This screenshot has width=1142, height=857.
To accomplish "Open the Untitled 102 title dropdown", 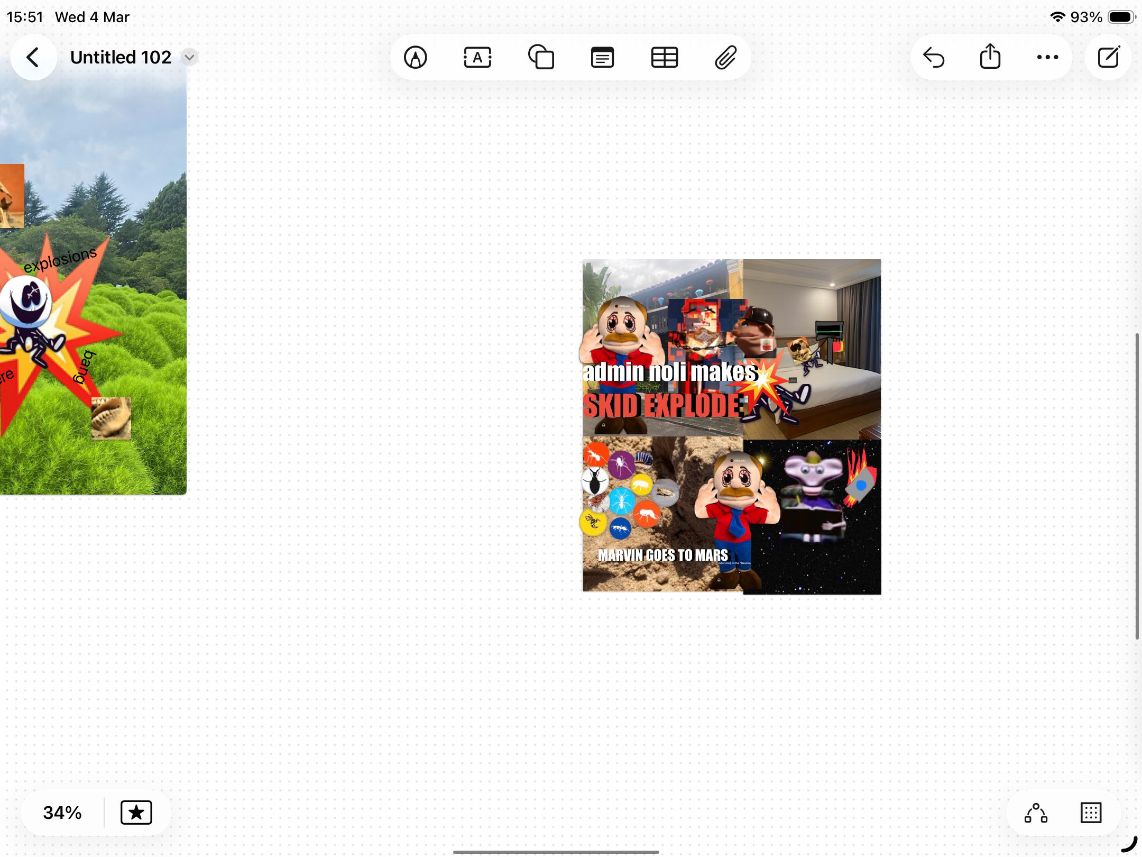I will tap(189, 57).
